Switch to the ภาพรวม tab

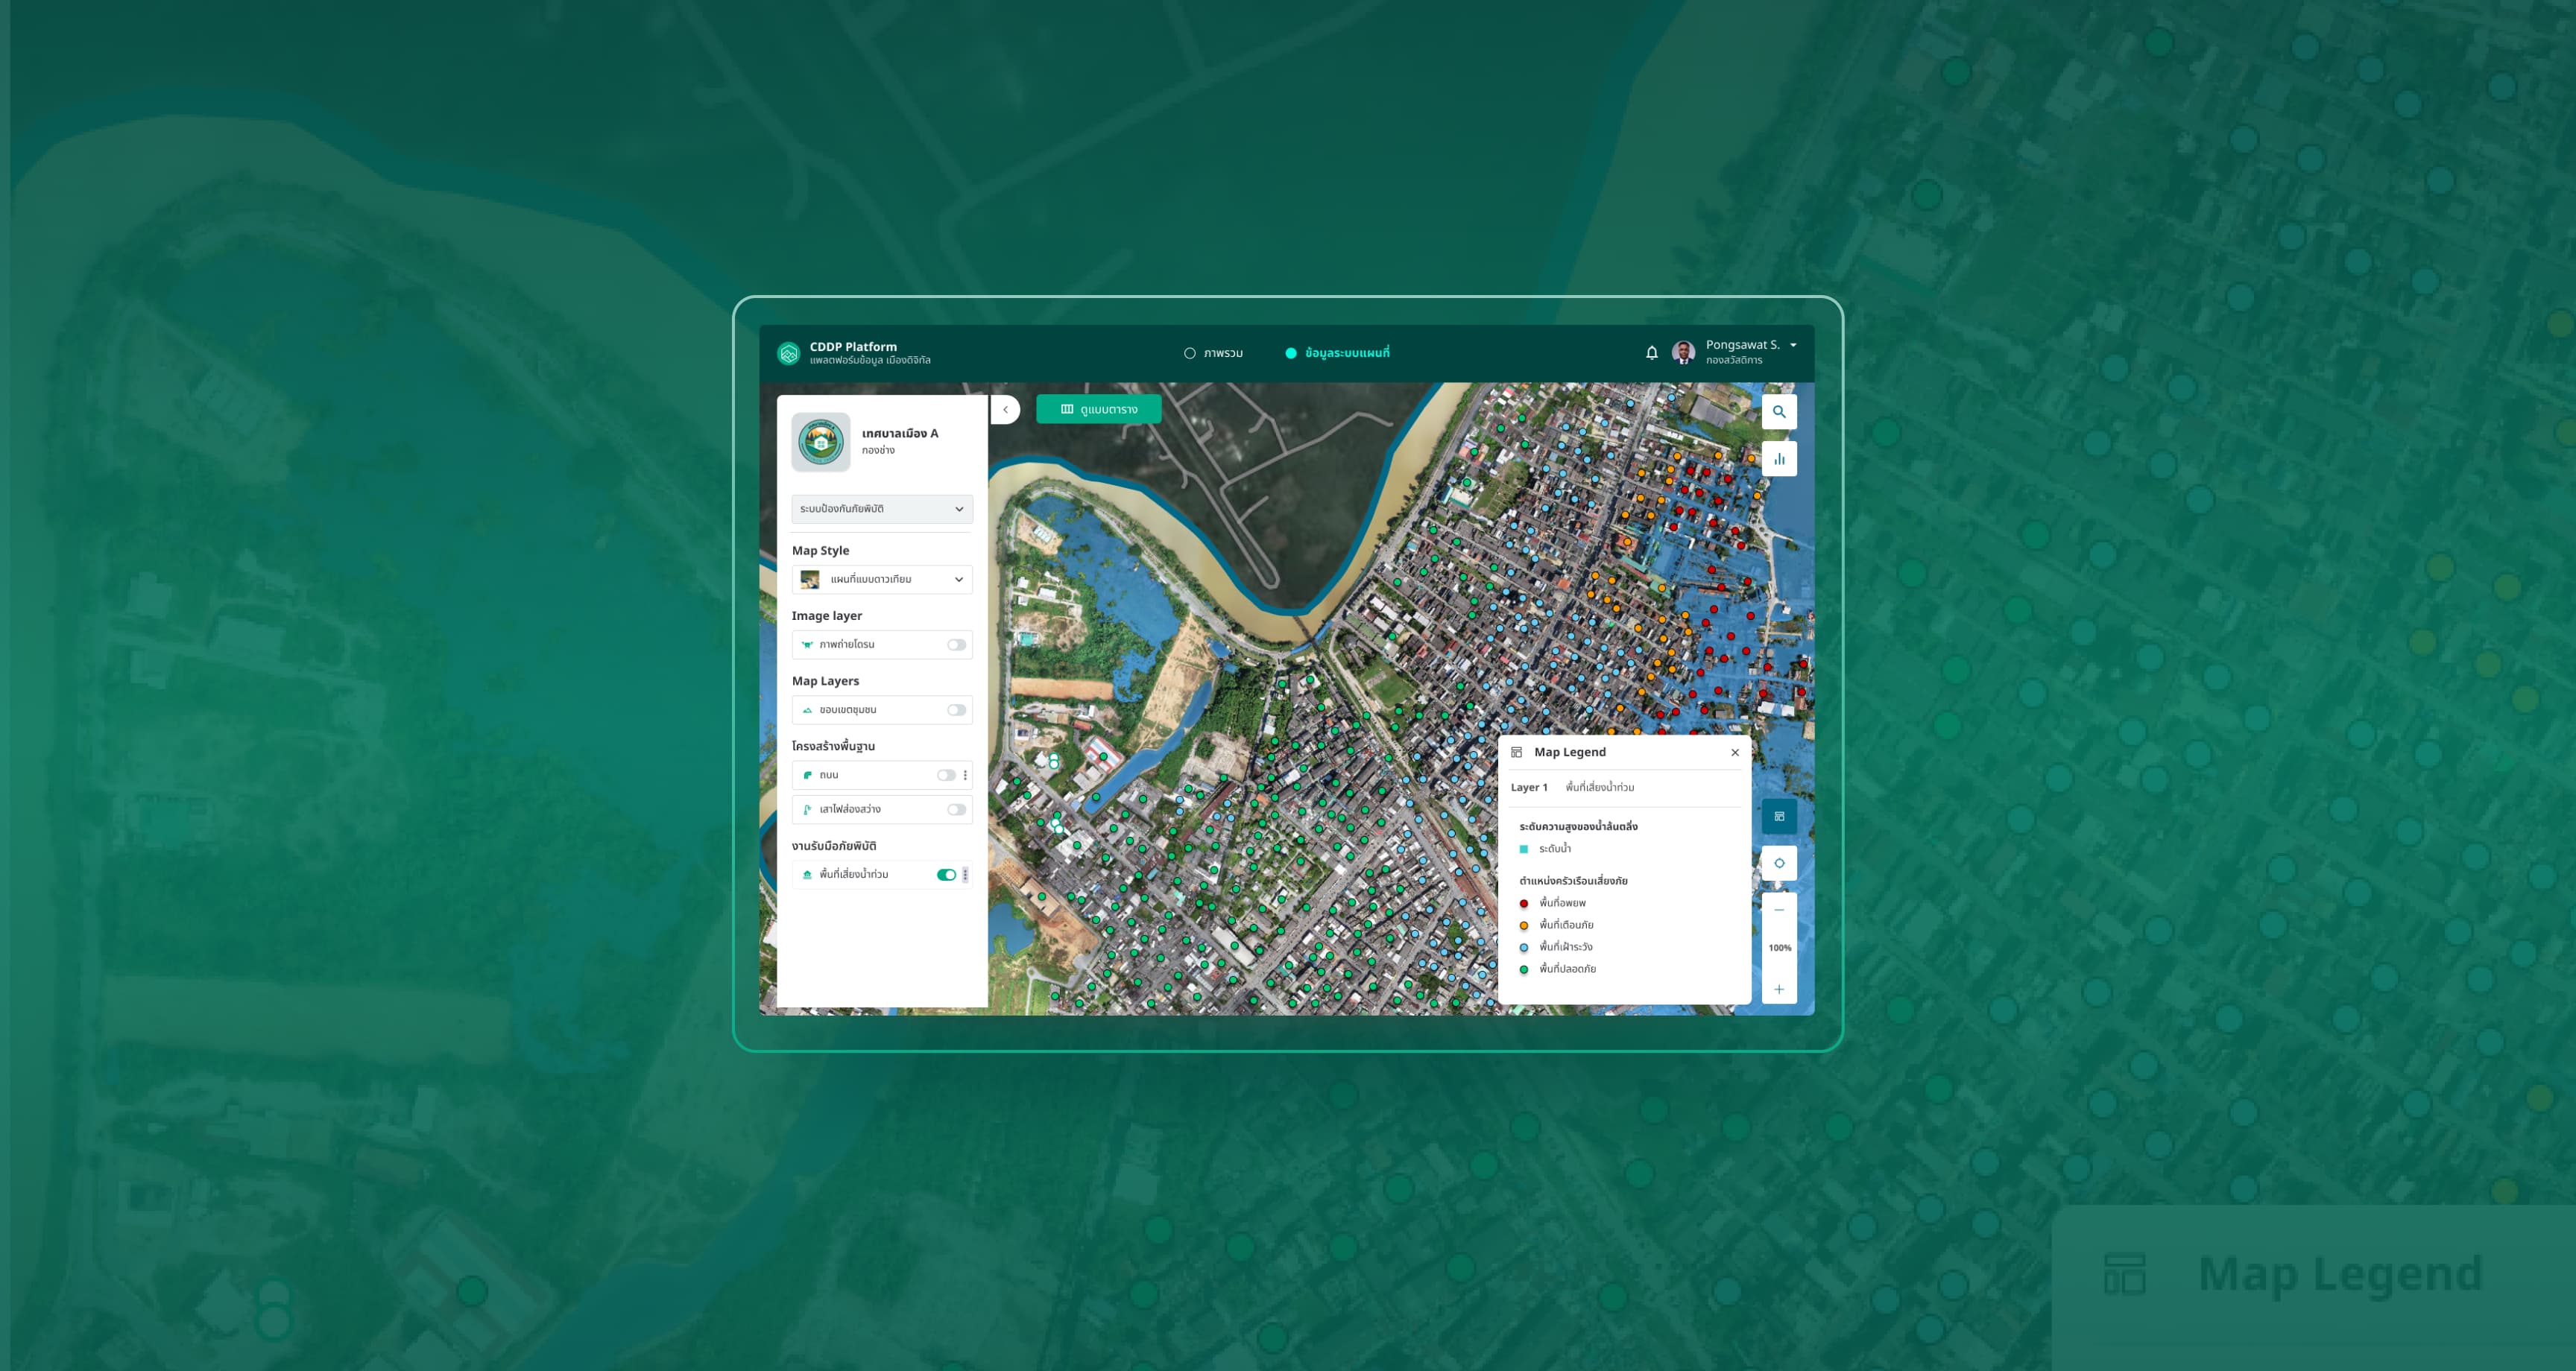(1213, 353)
